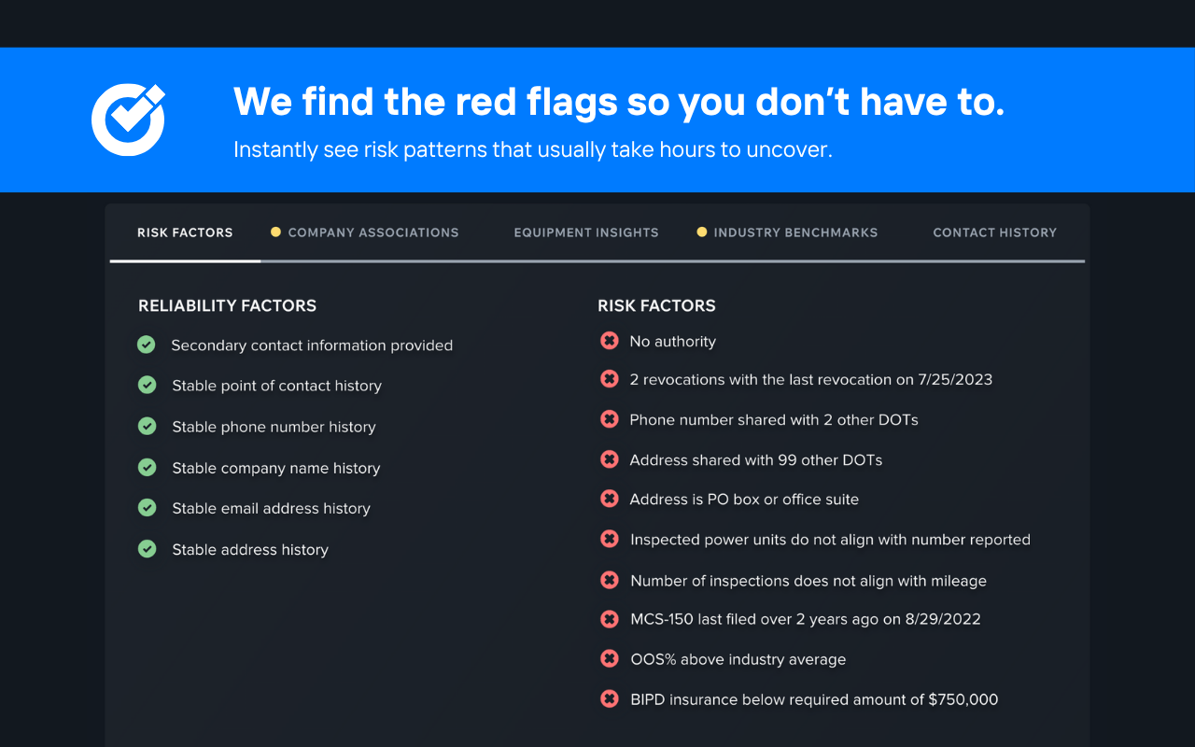The image size is (1195, 747).
Task: Go to the Contact History tab
Action: tap(995, 233)
